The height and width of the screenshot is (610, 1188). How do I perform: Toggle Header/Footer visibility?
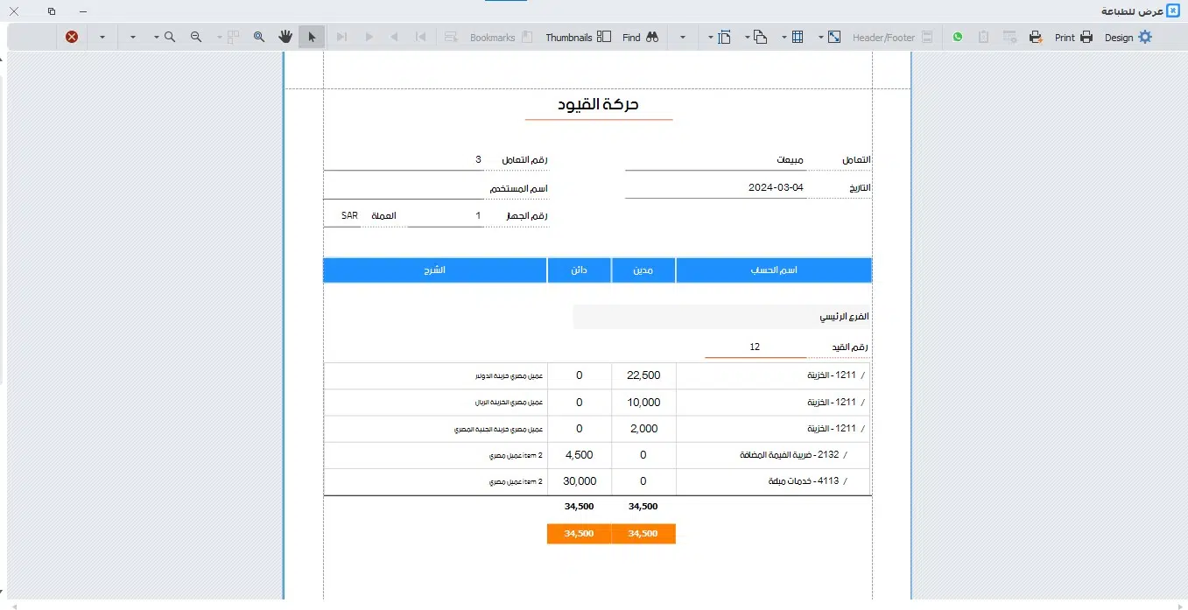click(927, 37)
